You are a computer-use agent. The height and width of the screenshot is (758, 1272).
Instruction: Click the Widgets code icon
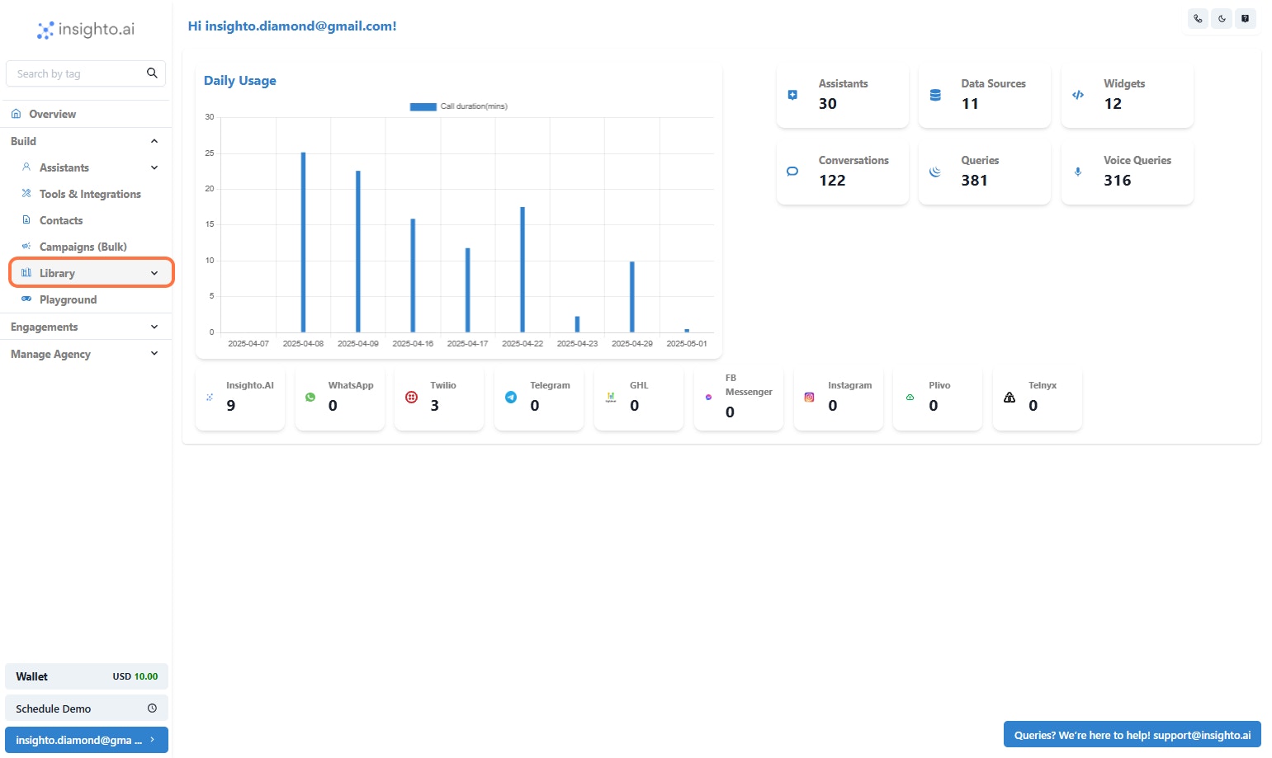[x=1078, y=95]
